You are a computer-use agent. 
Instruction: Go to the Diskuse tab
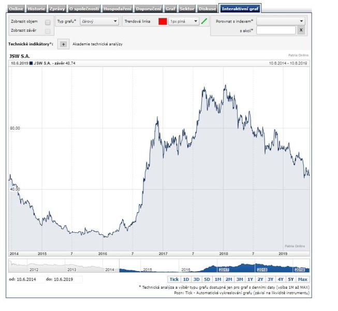207,9
